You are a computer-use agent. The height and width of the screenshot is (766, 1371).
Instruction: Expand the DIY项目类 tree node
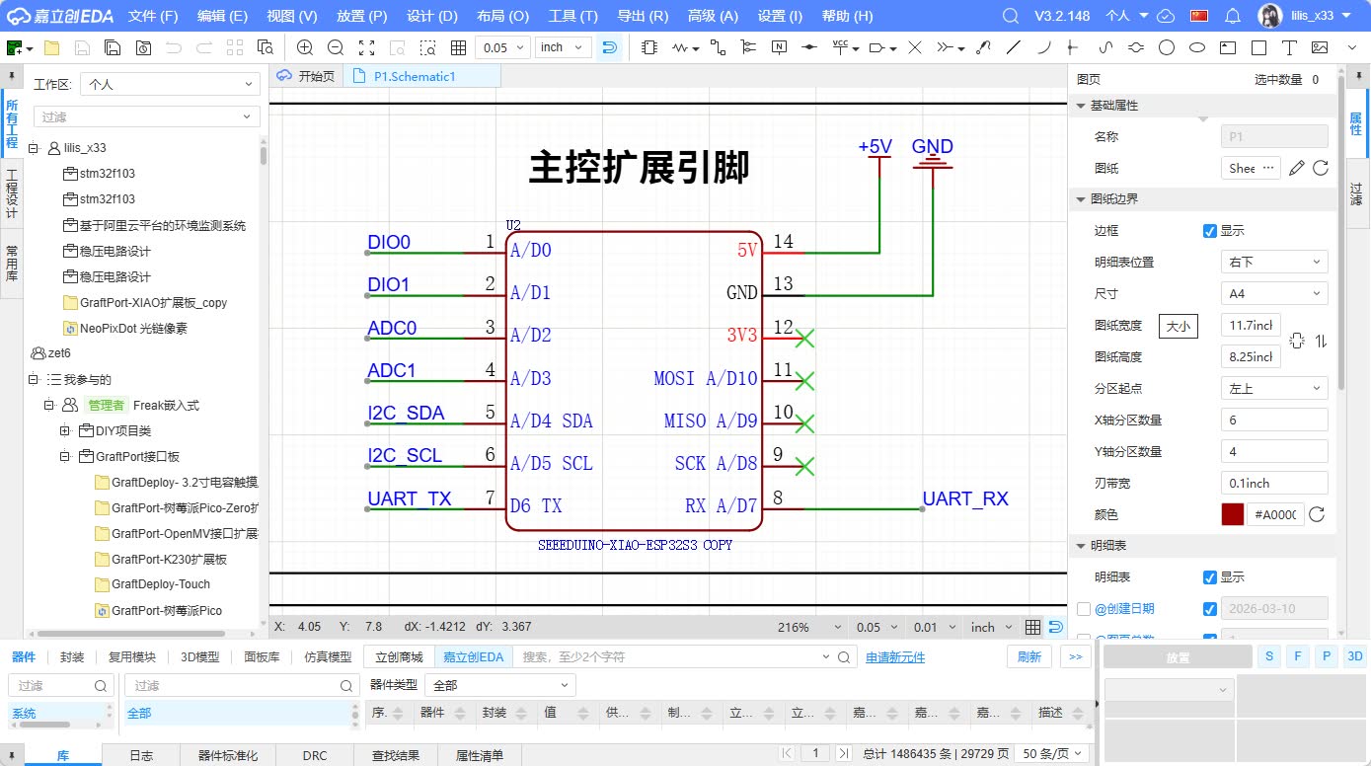(x=64, y=431)
